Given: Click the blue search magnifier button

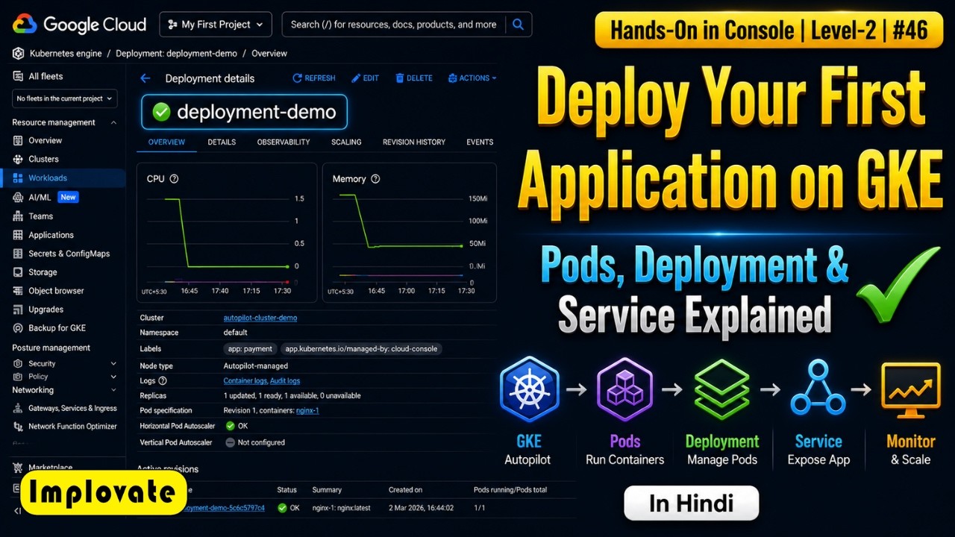Looking at the screenshot, I should click(519, 25).
